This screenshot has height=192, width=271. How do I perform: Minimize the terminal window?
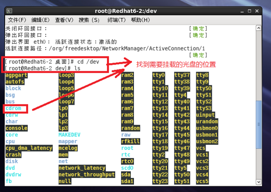pyautogui.click(x=242, y=11)
